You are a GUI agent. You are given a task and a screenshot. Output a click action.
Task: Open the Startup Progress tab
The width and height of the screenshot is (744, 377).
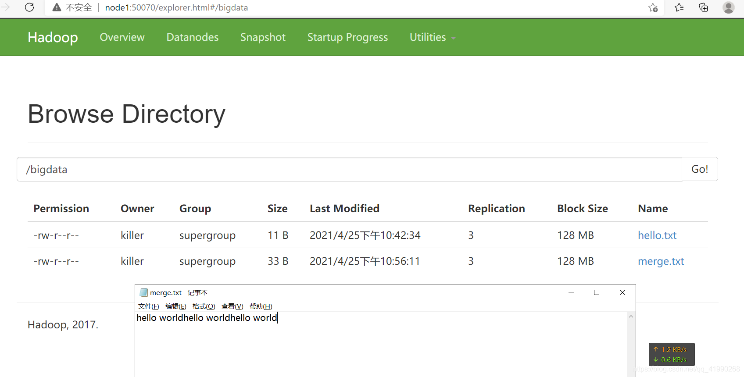point(347,37)
